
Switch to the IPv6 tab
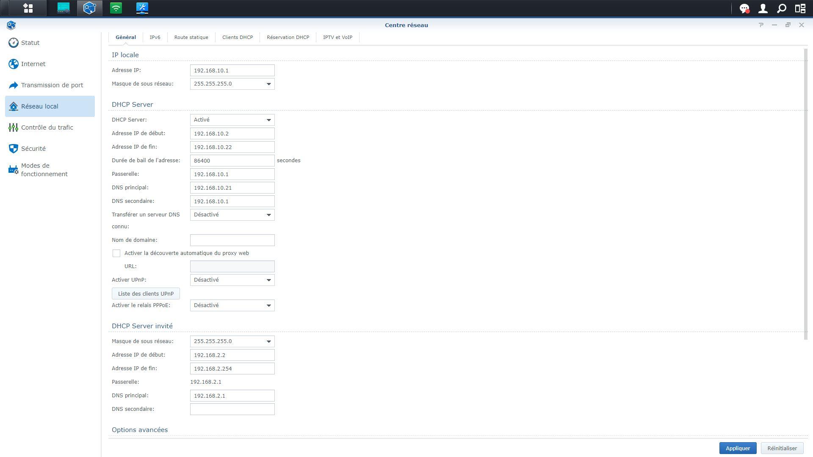click(x=155, y=37)
